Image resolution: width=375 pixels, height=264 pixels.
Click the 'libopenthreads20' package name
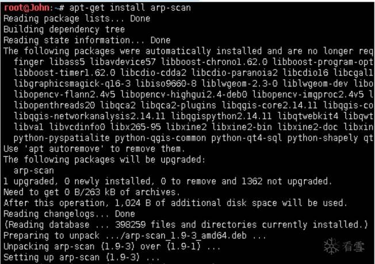click(54, 106)
